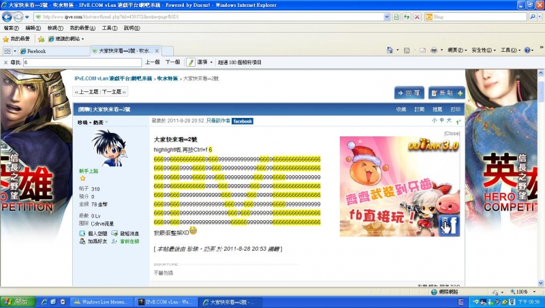
Task: Open the IPvE.COM vLan breadcrumb link
Action: click(x=113, y=78)
